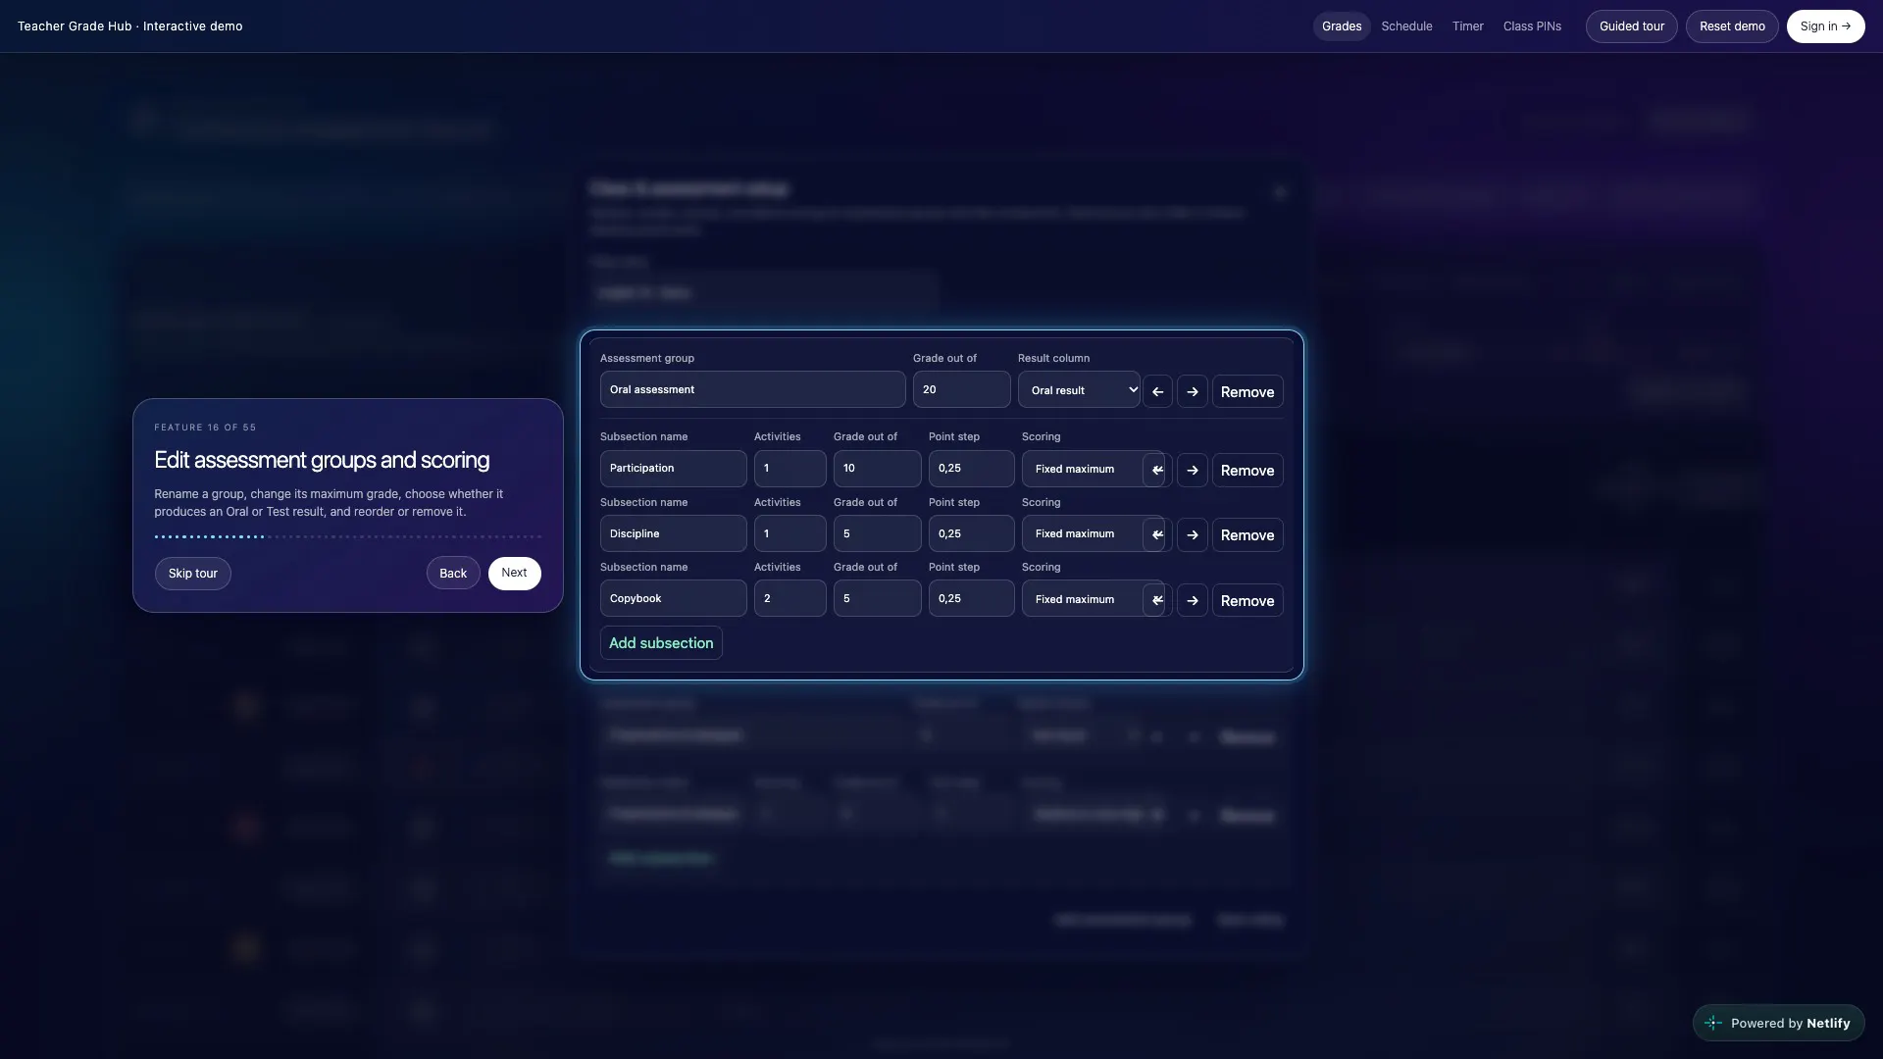Move Oral assessment group right with arrow
Image resolution: width=1883 pixels, height=1059 pixels.
pyautogui.click(x=1192, y=391)
